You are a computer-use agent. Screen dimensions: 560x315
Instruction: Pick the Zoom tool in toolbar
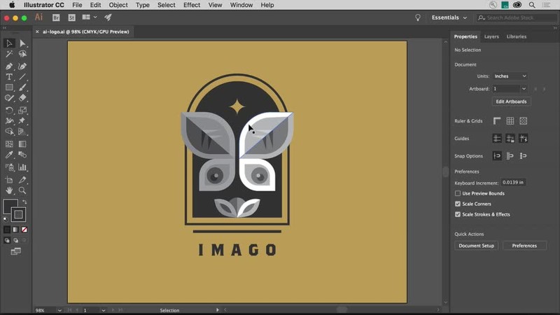click(x=22, y=190)
